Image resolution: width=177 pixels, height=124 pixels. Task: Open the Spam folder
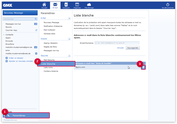[x=8, y=38]
